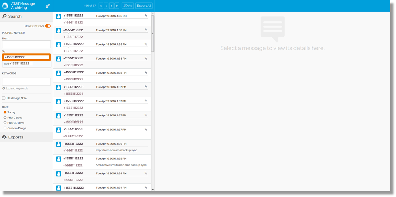Screen dimensions: 396x197
Task: Collapse the Search panel header
Action: 26,16
